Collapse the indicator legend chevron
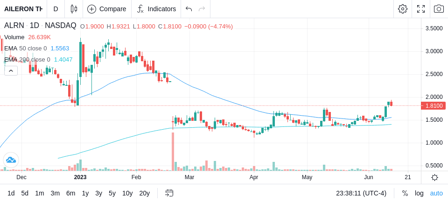The width and height of the screenshot is (448, 202). click(11, 70)
